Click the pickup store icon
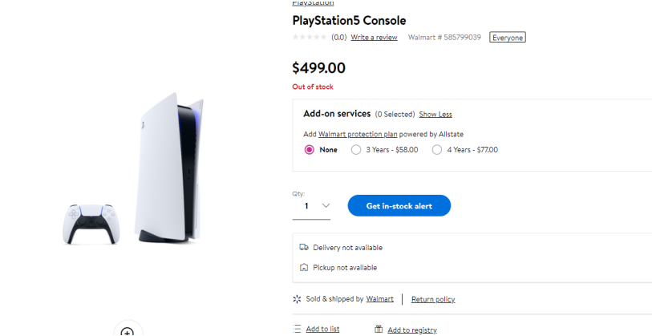The height and width of the screenshot is (336, 652). click(x=304, y=268)
